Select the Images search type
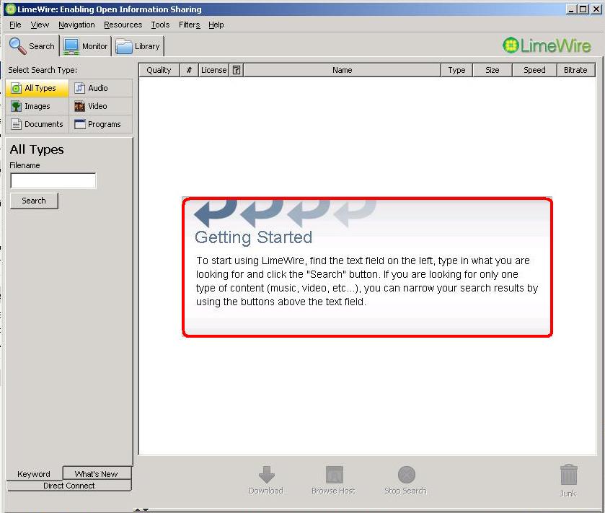 37,106
